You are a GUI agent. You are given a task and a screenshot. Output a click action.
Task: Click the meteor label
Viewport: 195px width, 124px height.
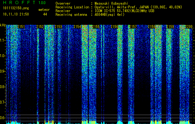pos(44,10)
